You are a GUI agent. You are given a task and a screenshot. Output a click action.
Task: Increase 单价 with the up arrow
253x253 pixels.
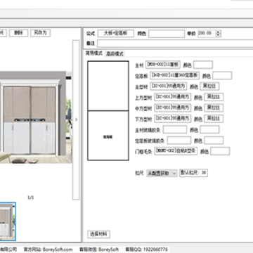point(219,32)
